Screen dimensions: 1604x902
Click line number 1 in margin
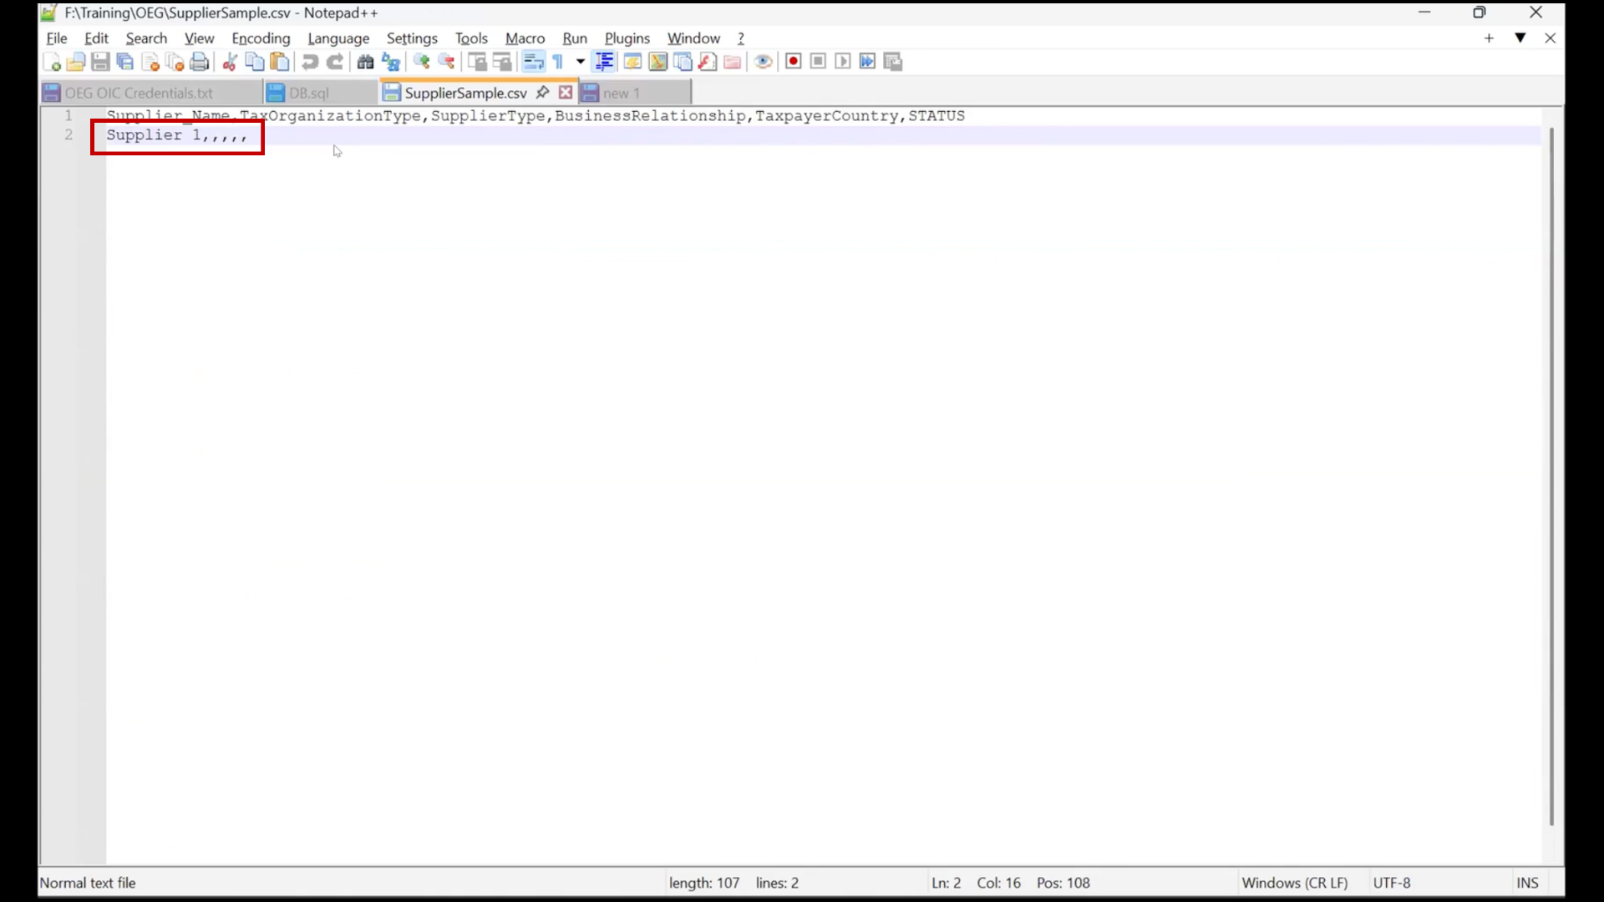(69, 115)
